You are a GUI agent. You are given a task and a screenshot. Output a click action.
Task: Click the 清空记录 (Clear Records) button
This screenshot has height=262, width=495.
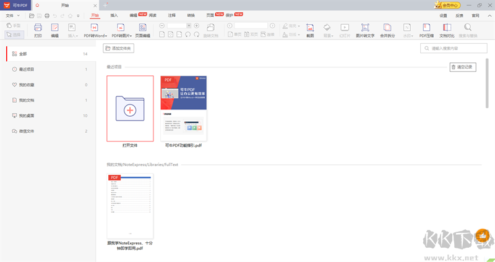463,67
